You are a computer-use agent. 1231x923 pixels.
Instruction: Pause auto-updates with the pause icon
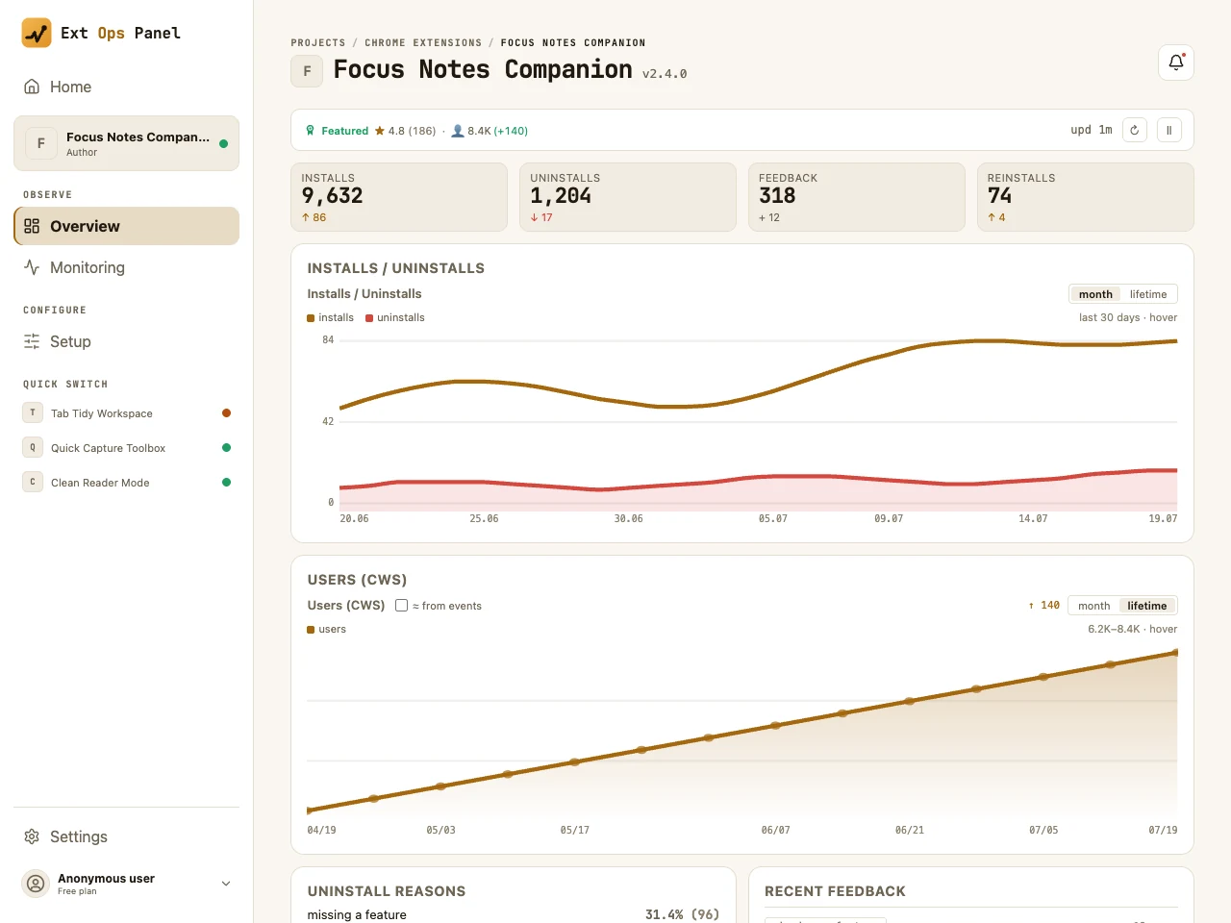[x=1169, y=130]
